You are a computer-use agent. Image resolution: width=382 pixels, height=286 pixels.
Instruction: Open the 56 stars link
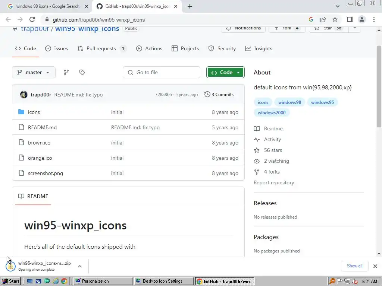(x=268, y=150)
